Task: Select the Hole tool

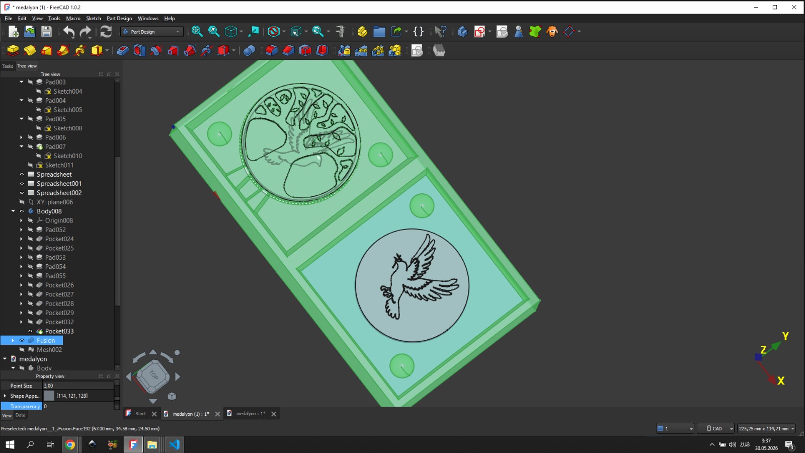Action: (139, 51)
